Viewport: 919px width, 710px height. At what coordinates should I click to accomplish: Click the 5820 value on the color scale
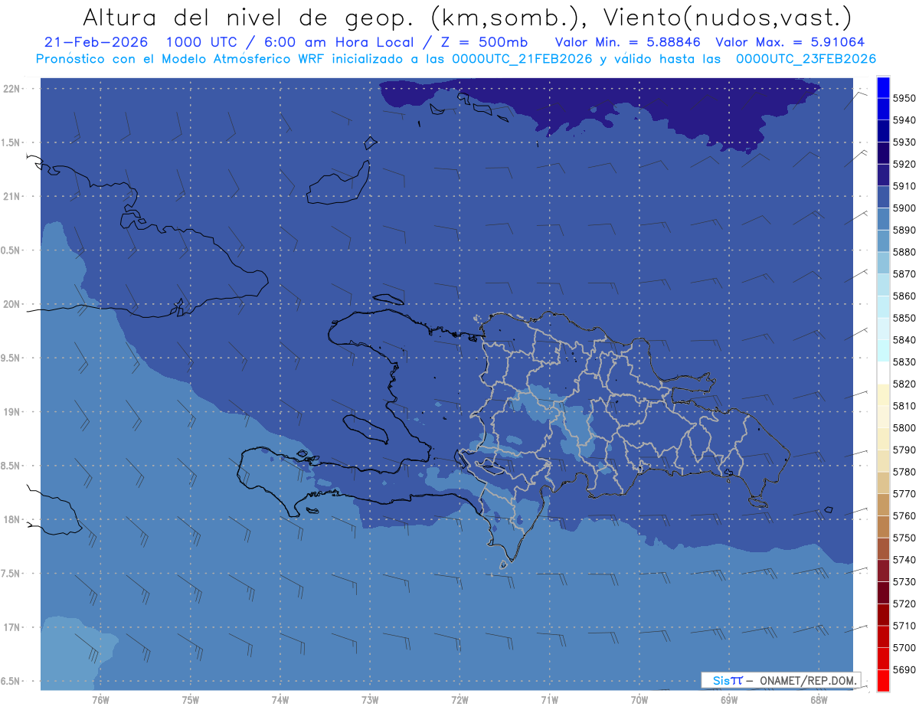tap(904, 384)
